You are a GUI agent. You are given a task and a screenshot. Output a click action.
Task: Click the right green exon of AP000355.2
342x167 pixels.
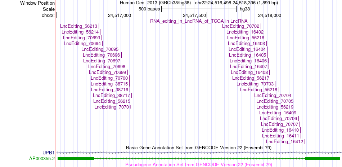point(322,158)
